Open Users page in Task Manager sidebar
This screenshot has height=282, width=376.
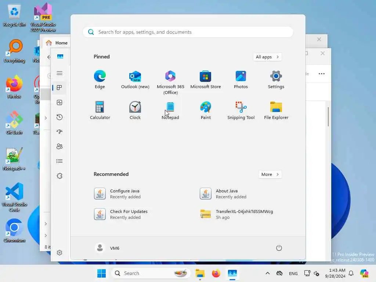pos(59,146)
